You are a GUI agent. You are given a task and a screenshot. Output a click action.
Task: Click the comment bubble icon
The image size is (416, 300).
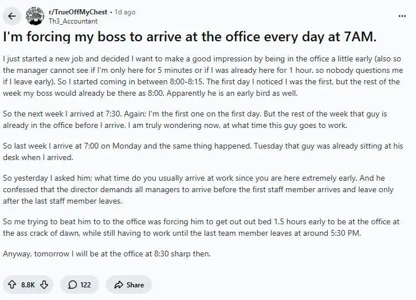[x=73, y=285]
